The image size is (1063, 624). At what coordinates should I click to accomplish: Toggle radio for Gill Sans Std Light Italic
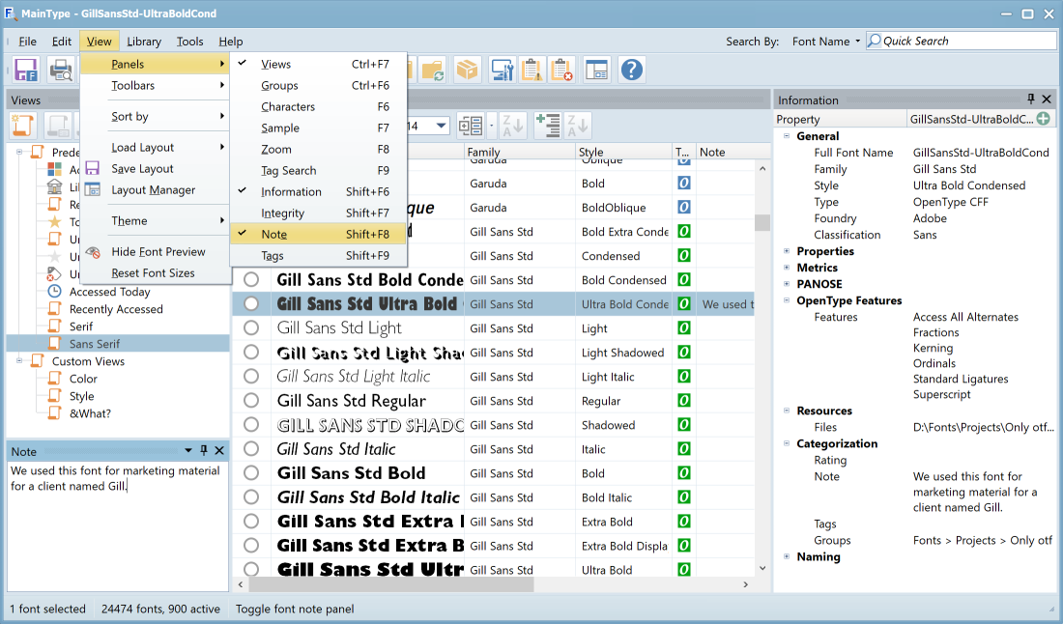(x=251, y=376)
